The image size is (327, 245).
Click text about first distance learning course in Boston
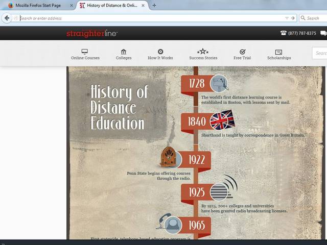tap(246, 100)
